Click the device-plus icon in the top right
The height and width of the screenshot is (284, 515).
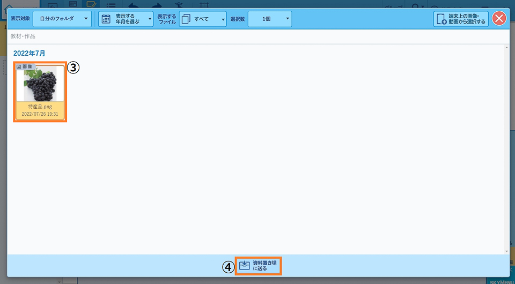pyautogui.click(x=442, y=19)
